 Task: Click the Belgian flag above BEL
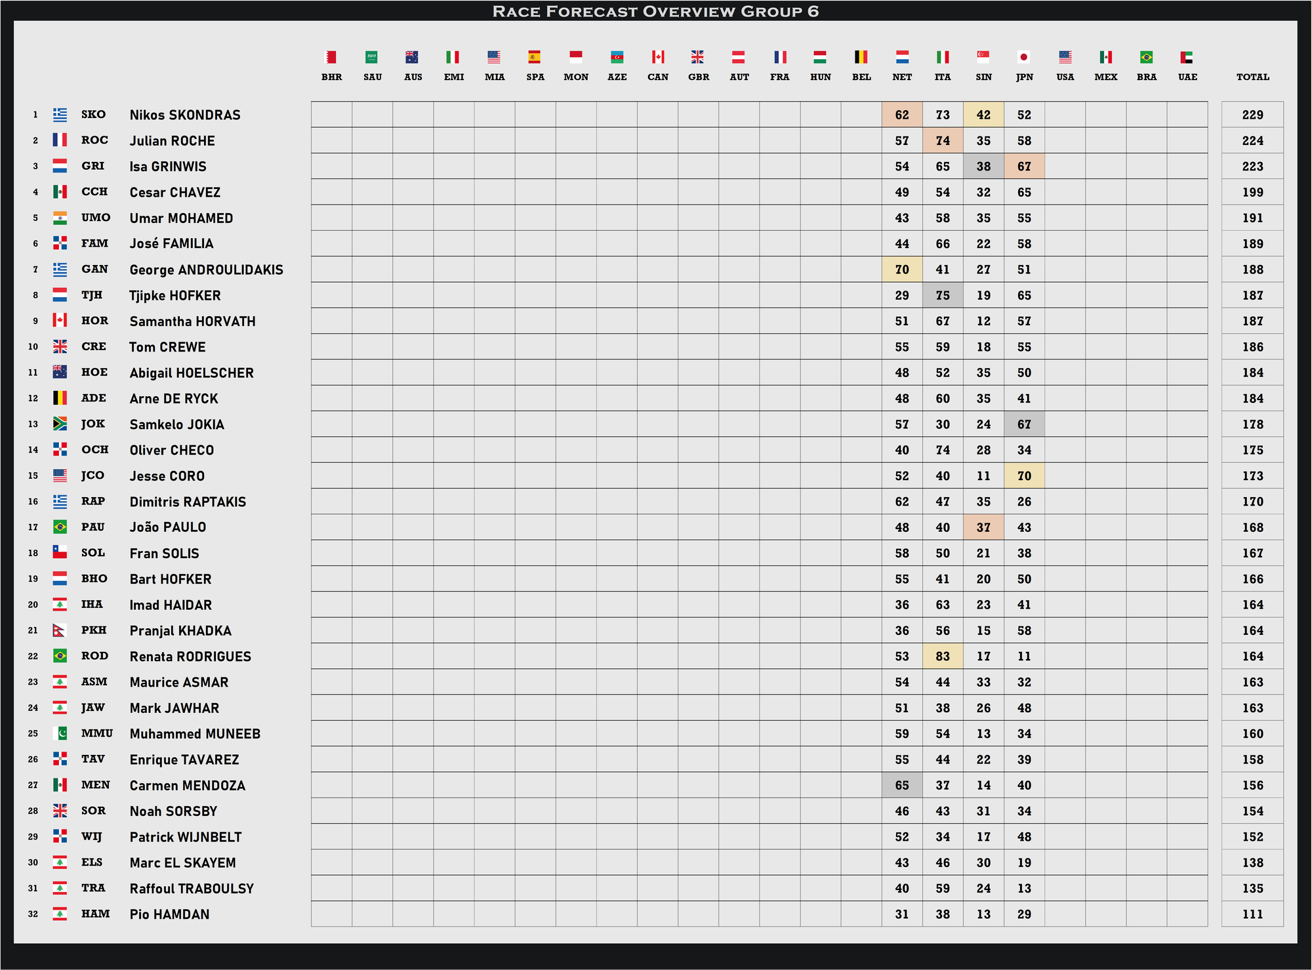(861, 57)
